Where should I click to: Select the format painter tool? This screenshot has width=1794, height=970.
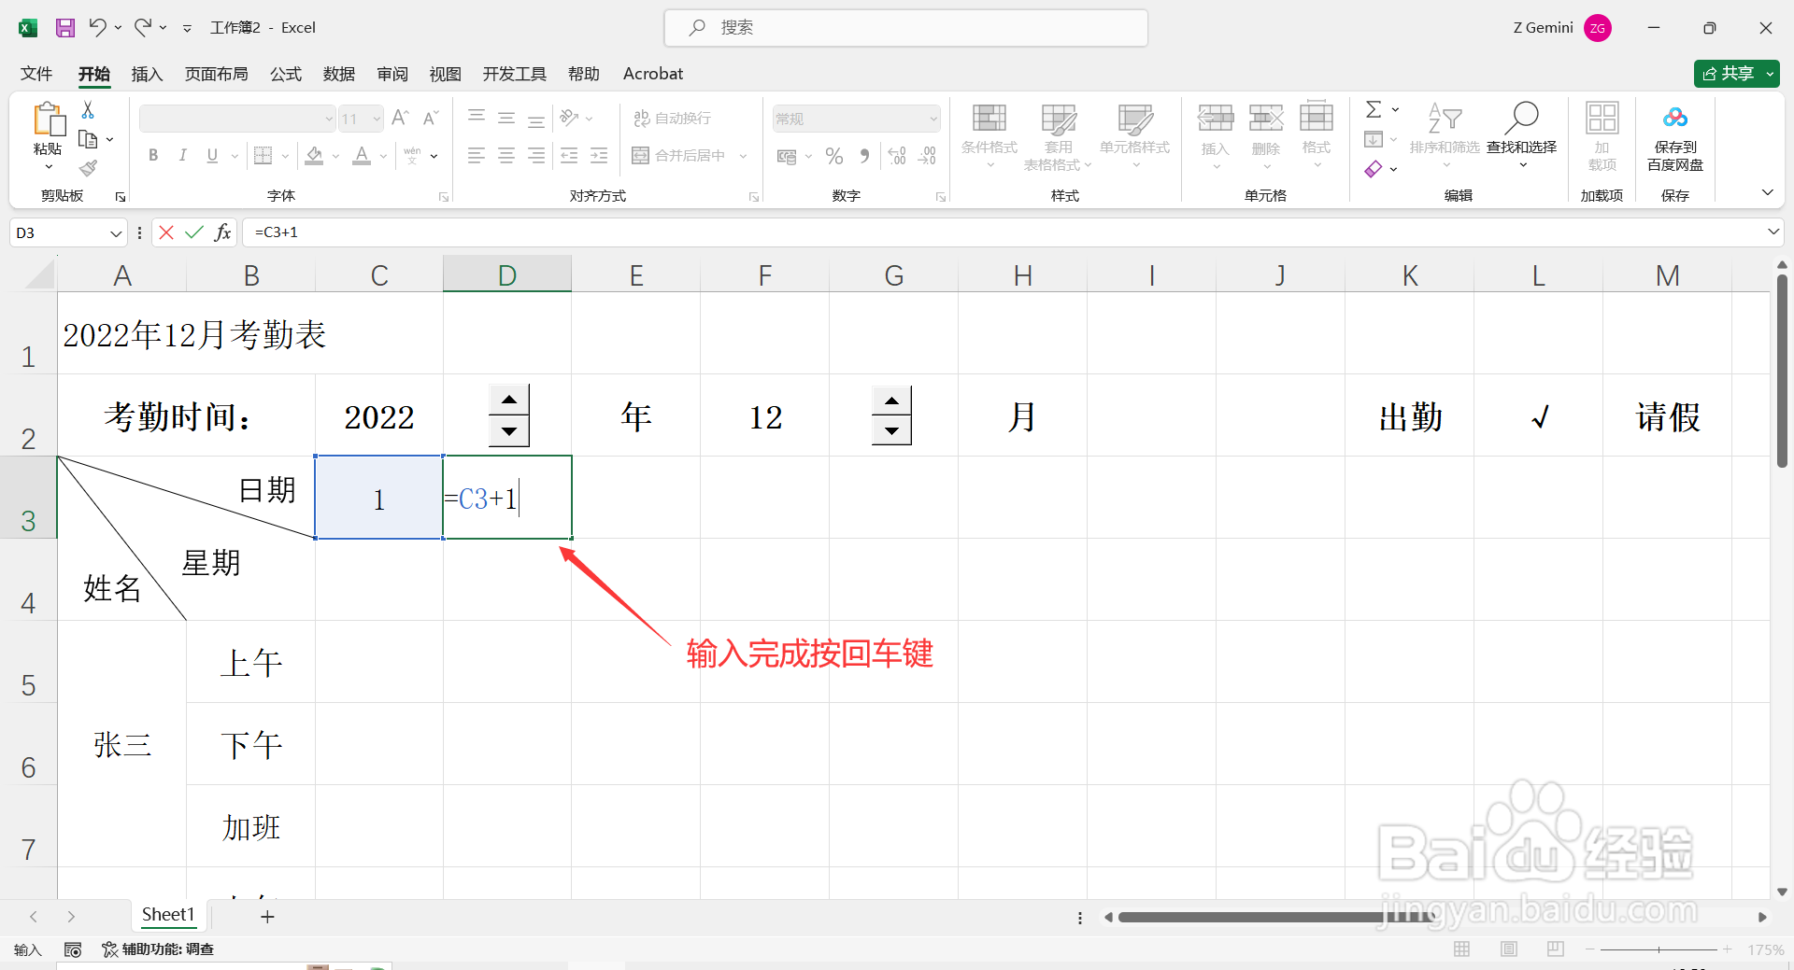(88, 168)
